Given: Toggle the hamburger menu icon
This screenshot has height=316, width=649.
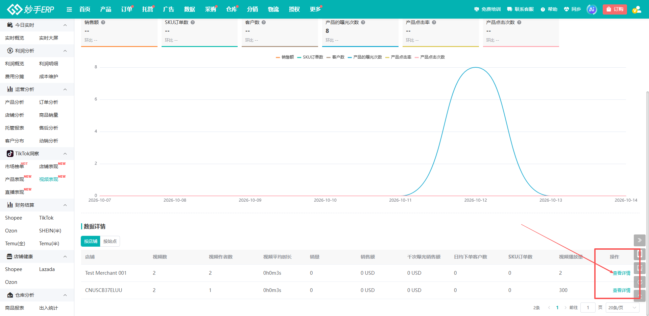Looking at the screenshot, I should (x=69, y=9).
